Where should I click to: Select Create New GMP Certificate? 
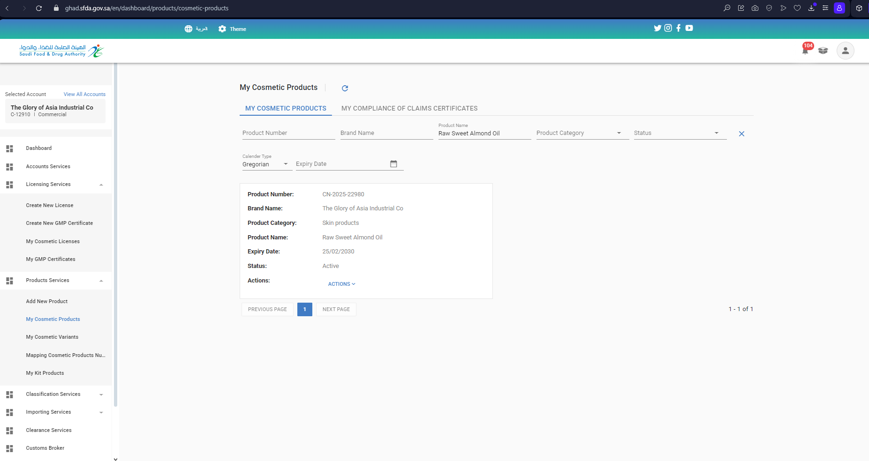tap(60, 223)
